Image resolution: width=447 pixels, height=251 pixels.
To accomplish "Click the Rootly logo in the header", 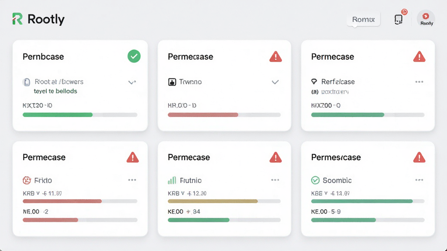I will coord(38,19).
